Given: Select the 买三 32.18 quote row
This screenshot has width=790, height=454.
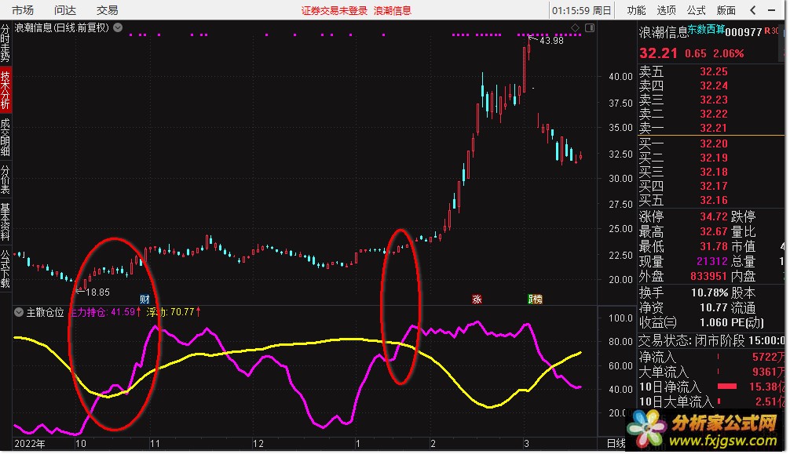Looking at the screenshot, I should tap(711, 172).
